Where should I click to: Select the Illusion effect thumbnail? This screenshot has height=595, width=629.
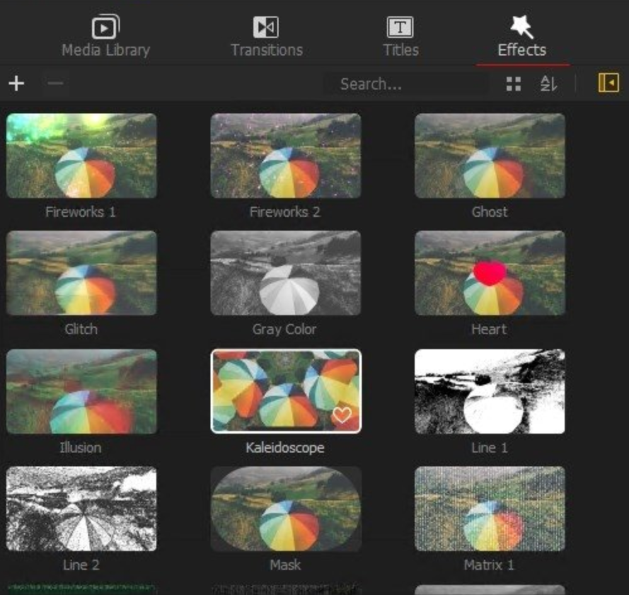(81, 391)
